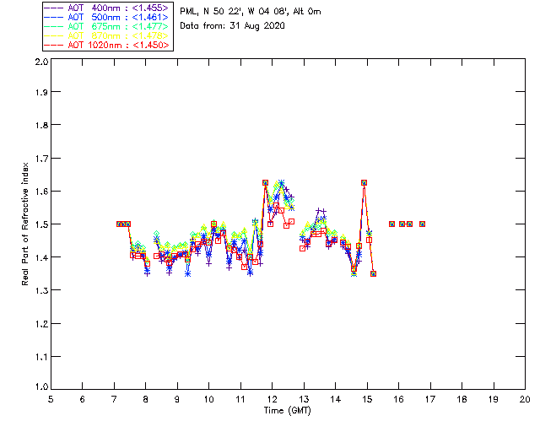Screen dimensions: 540x432
Task: Click the 1.3 y-axis tick label
Action: point(41,290)
